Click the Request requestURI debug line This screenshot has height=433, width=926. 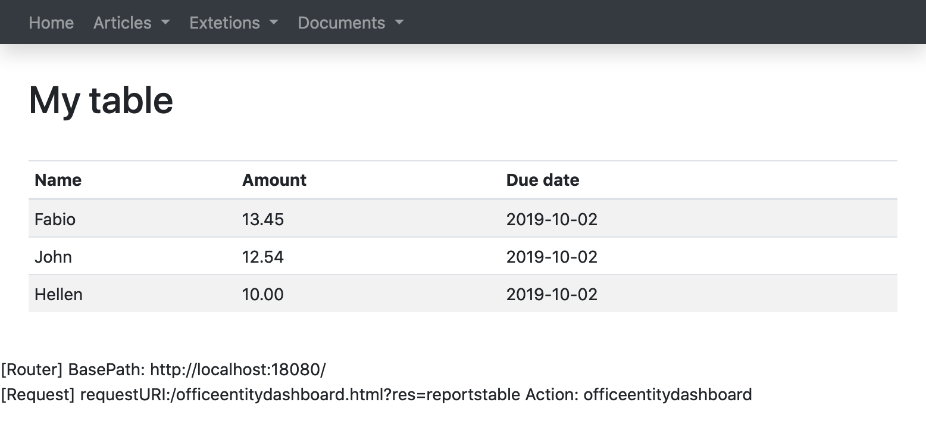click(x=377, y=394)
